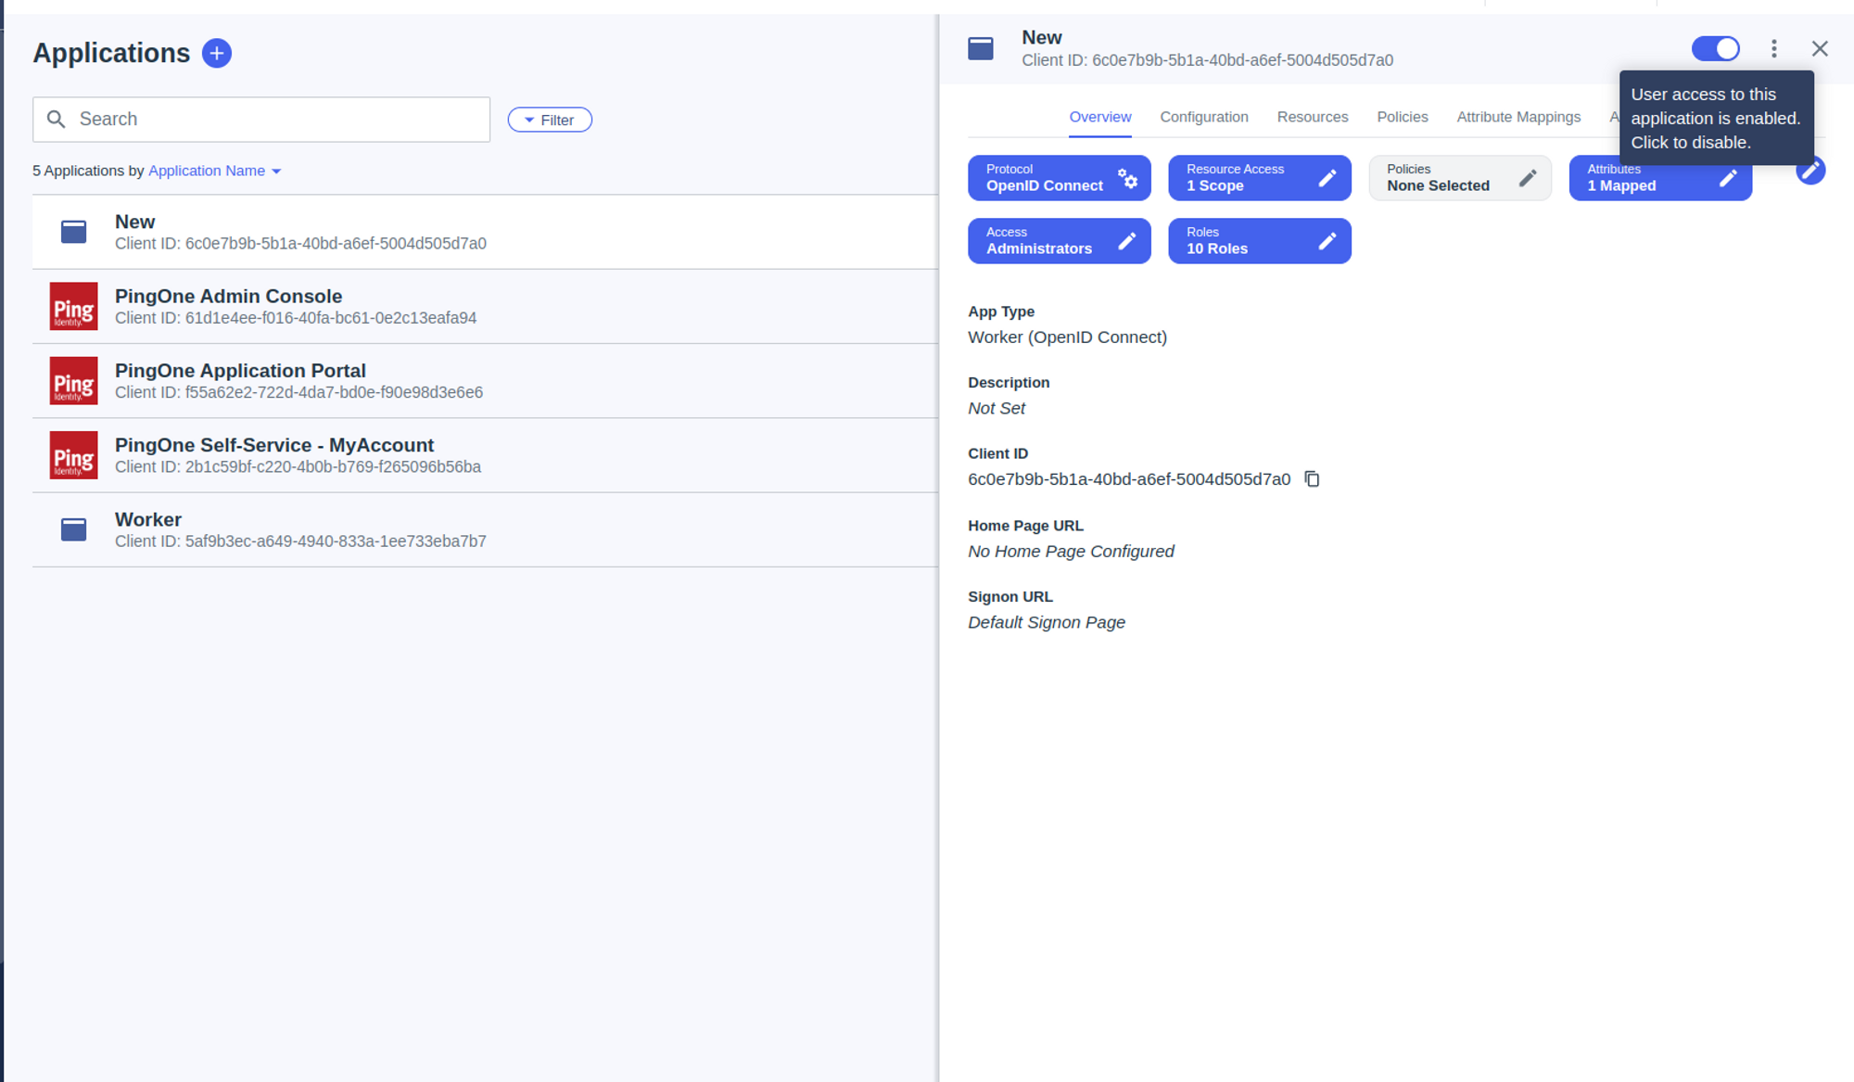The height and width of the screenshot is (1082, 1854).
Task: Disable user access toggle for New app
Action: pos(1715,48)
